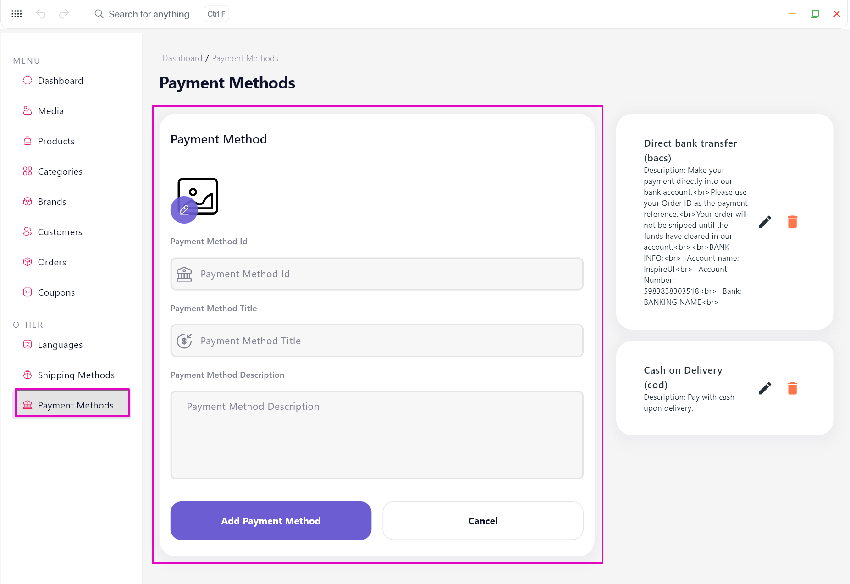Click the search magnifier icon

pyautogui.click(x=99, y=14)
